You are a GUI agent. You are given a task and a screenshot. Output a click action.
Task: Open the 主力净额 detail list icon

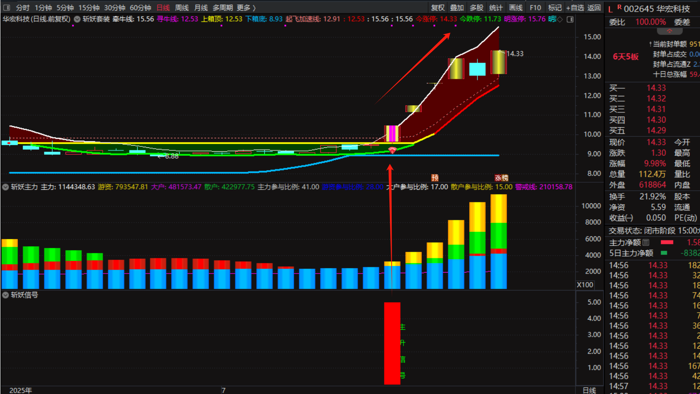click(646, 242)
